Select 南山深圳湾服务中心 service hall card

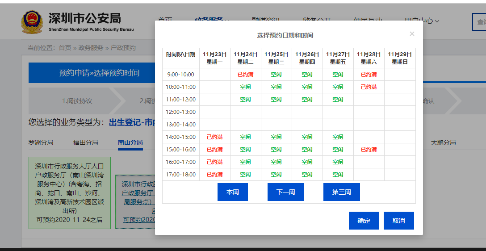point(69,192)
